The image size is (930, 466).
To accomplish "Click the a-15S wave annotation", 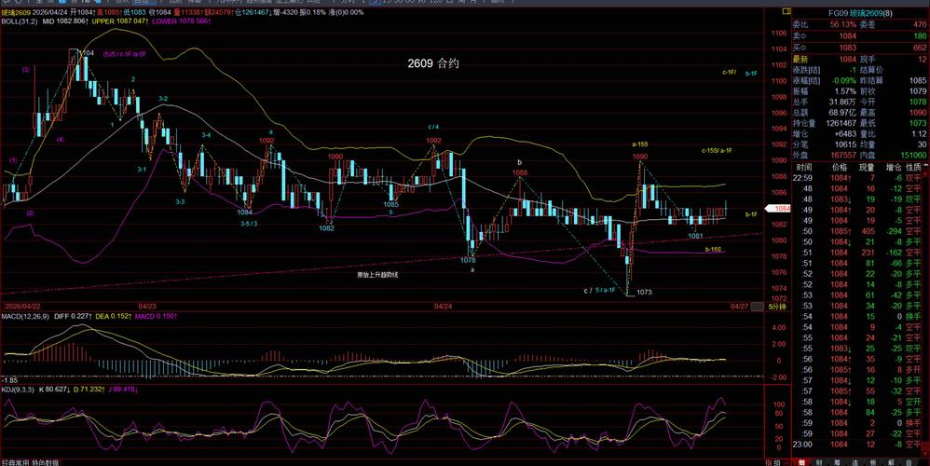I will 640,144.
